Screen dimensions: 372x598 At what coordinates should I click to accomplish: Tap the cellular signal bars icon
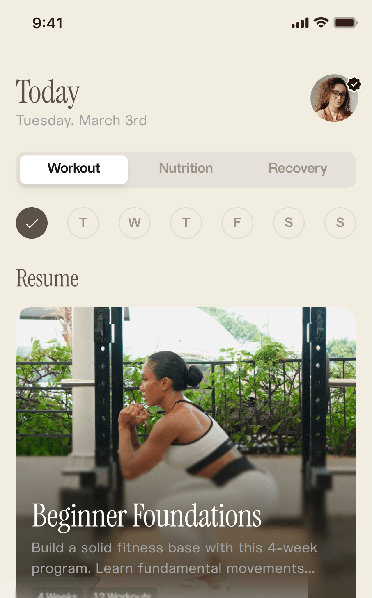click(300, 23)
